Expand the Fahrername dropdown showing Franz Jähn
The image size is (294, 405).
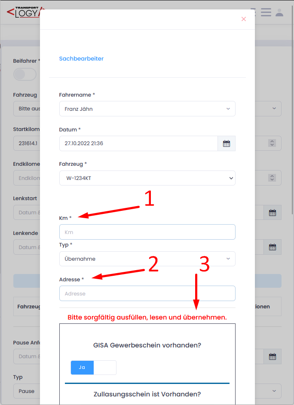coord(147,109)
